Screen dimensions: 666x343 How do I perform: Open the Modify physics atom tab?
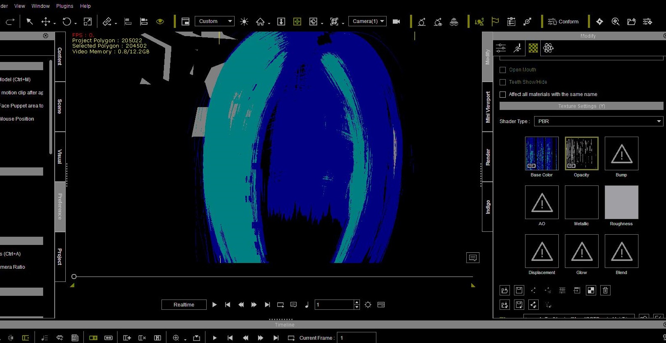(548, 48)
